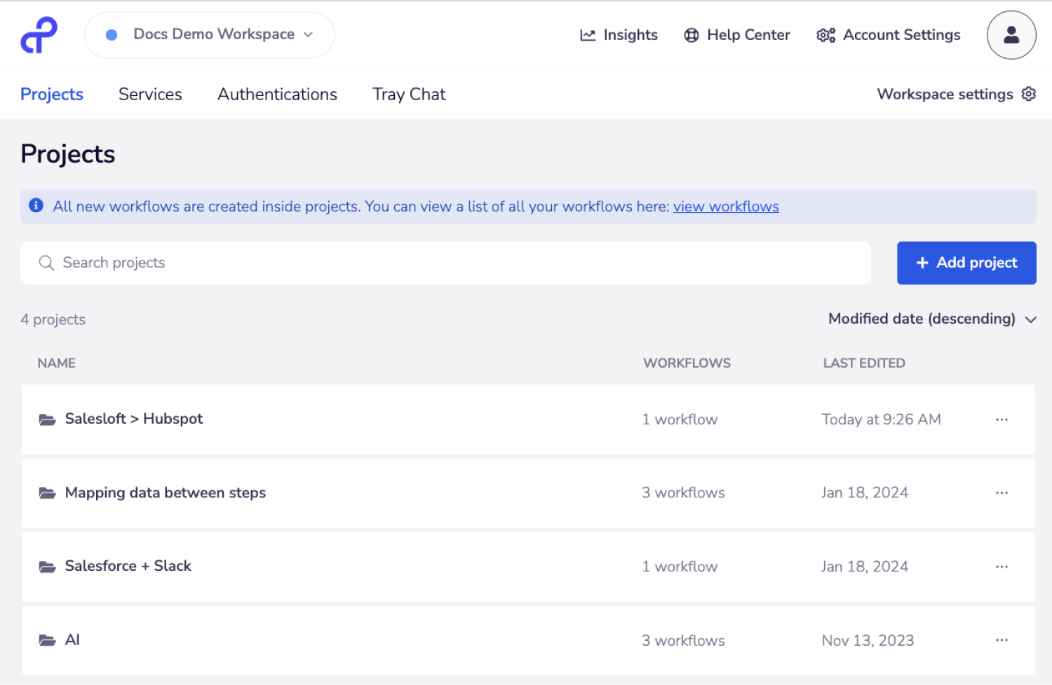Click the Tray.io logo icon
The image size is (1052, 685).
pyautogui.click(x=39, y=35)
